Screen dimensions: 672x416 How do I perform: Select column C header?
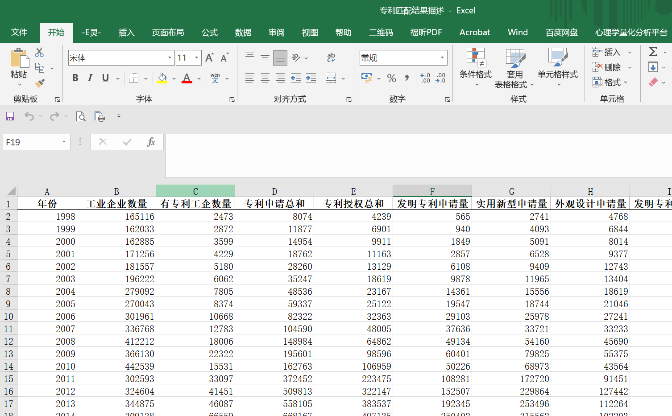pos(195,191)
